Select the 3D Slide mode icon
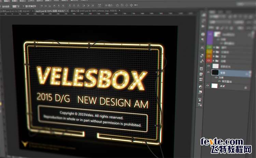 [131, 5]
